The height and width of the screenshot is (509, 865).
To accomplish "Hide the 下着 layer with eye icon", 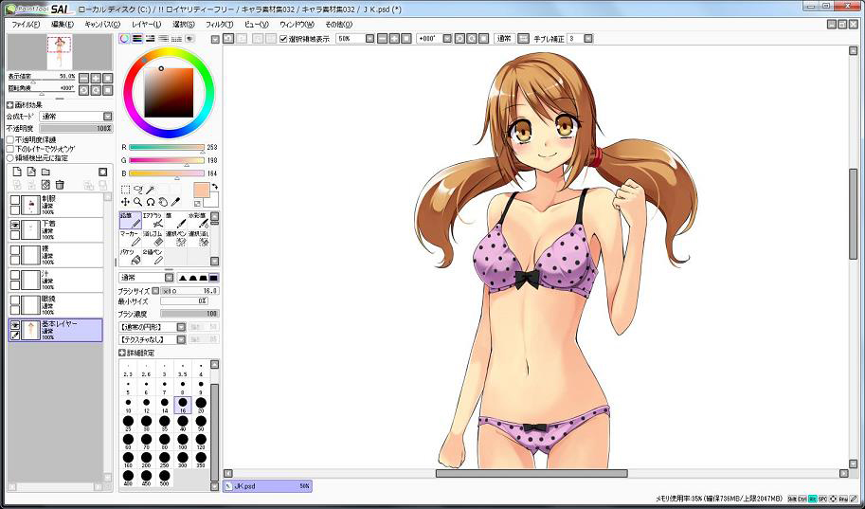I will 15,226.
